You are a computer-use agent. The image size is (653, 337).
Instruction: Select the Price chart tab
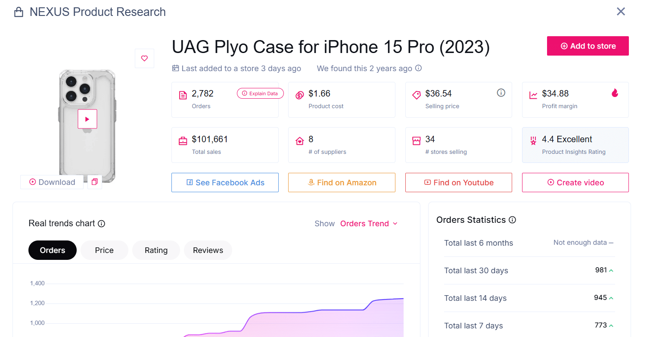click(x=104, y=250)
